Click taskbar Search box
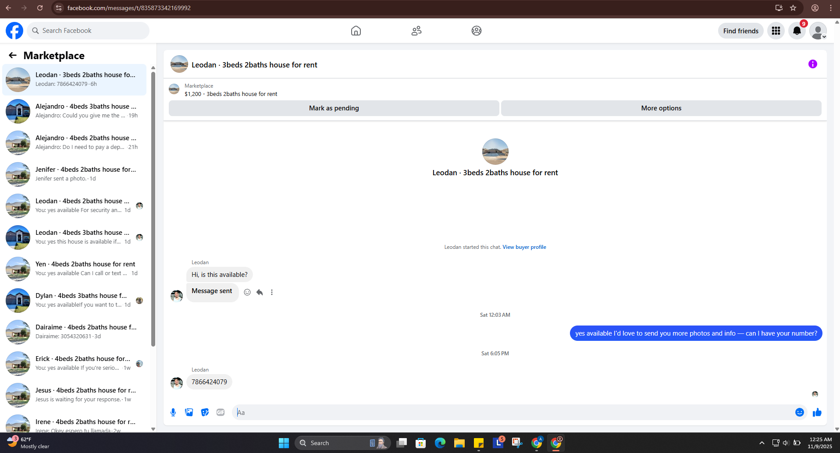The height and width of the screenshot is (453, 840). pyautogui.click(x=342, y=443)
